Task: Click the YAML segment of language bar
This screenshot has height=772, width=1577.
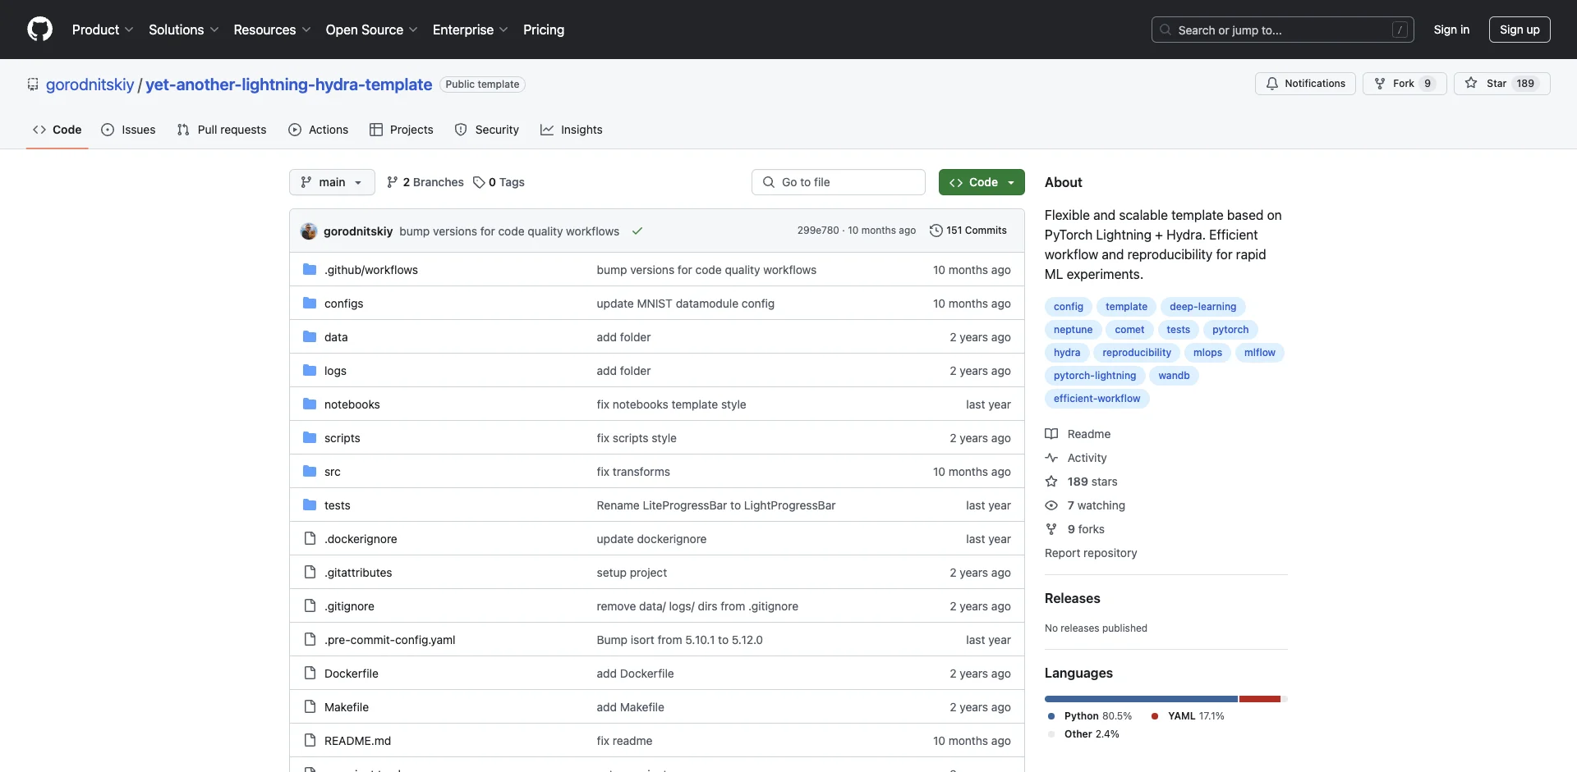Action: tap(1260, 699)
